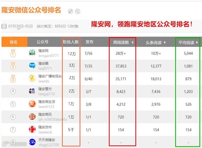Click the longan0771 account ID
Screen dimensions: 202x148
(x=48, y=56)
